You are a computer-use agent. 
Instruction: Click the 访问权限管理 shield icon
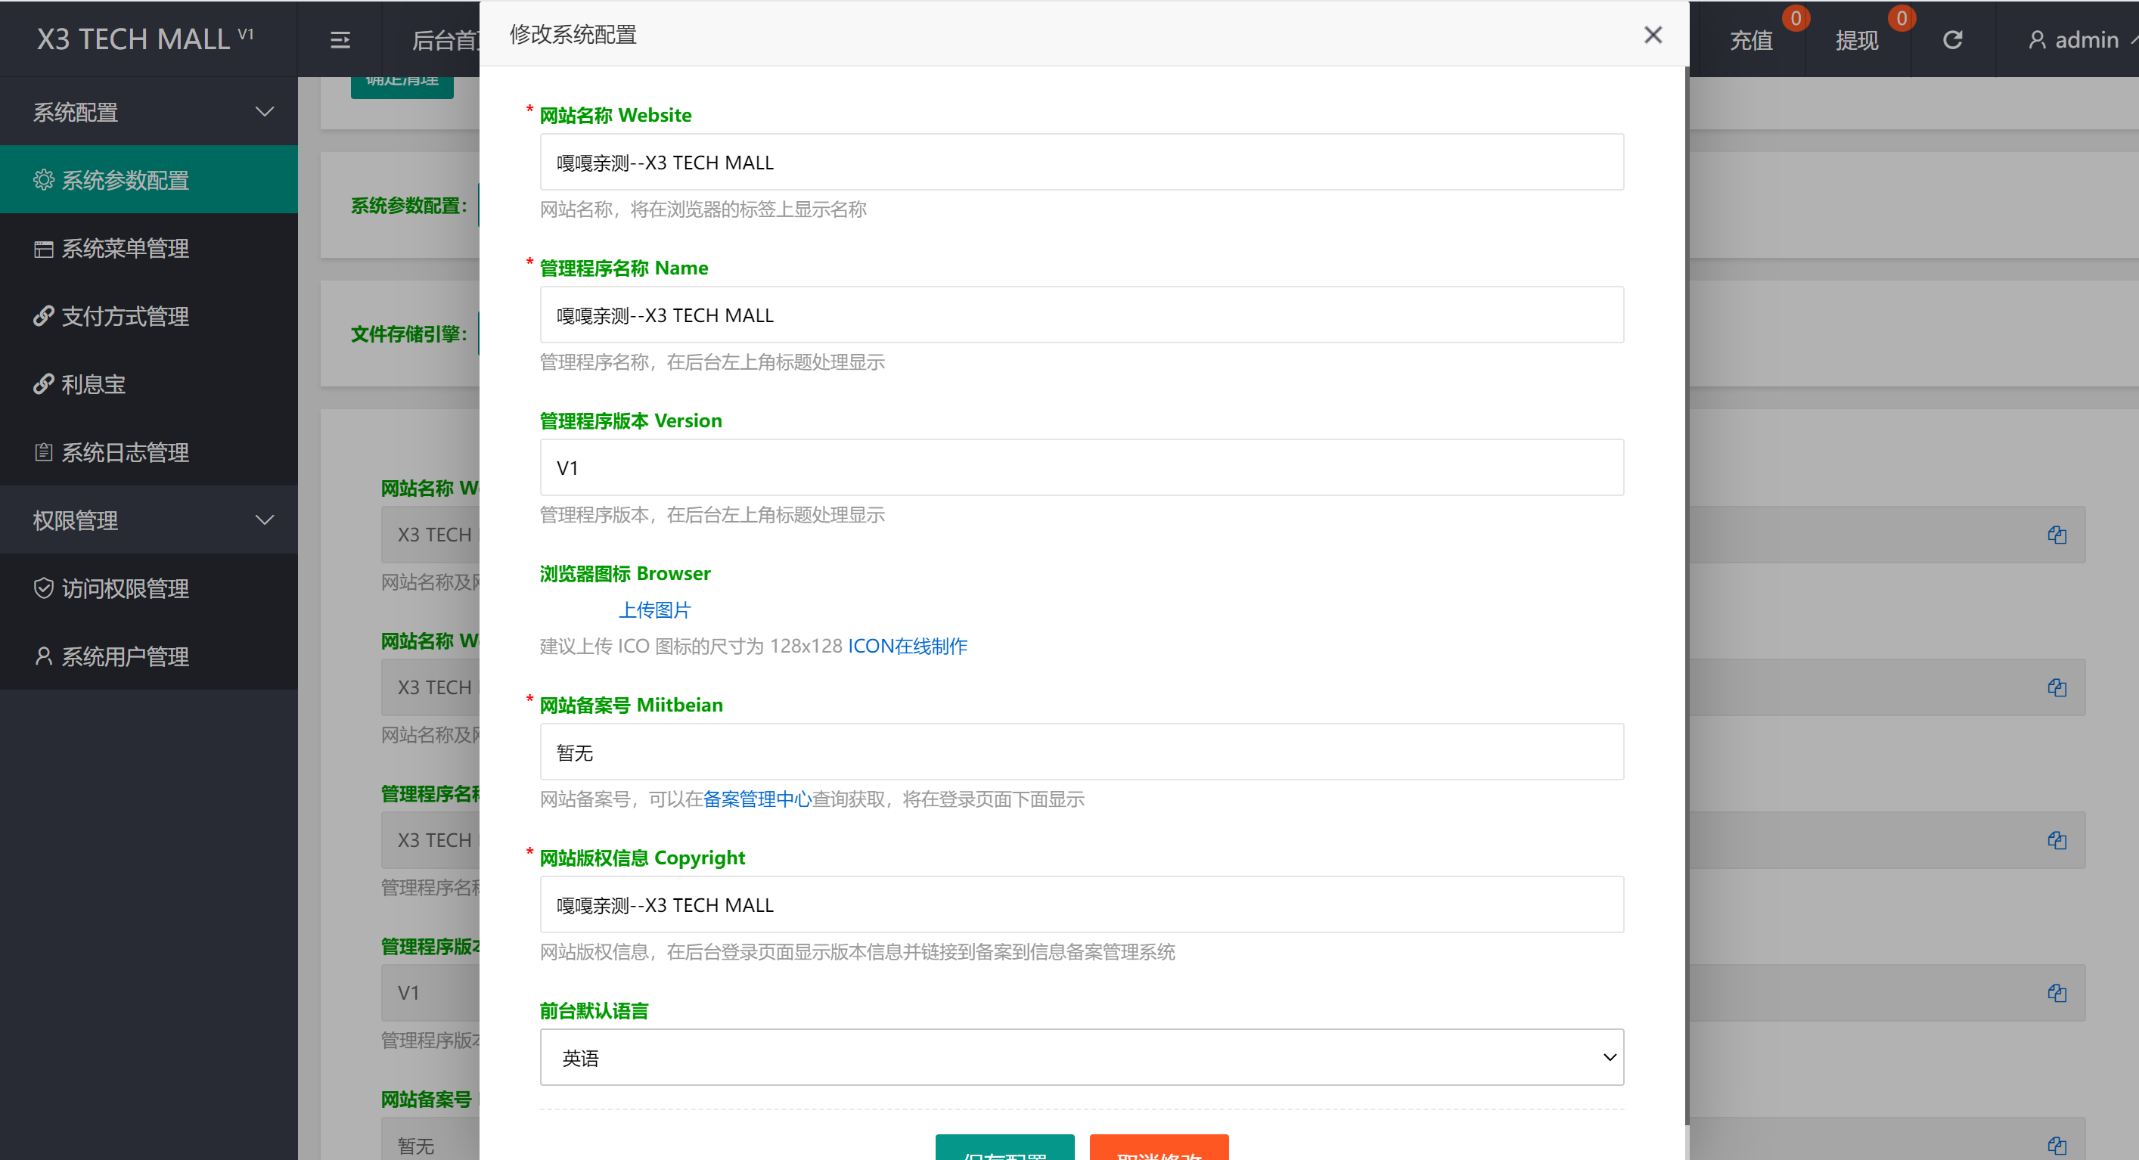pos(43,589)
